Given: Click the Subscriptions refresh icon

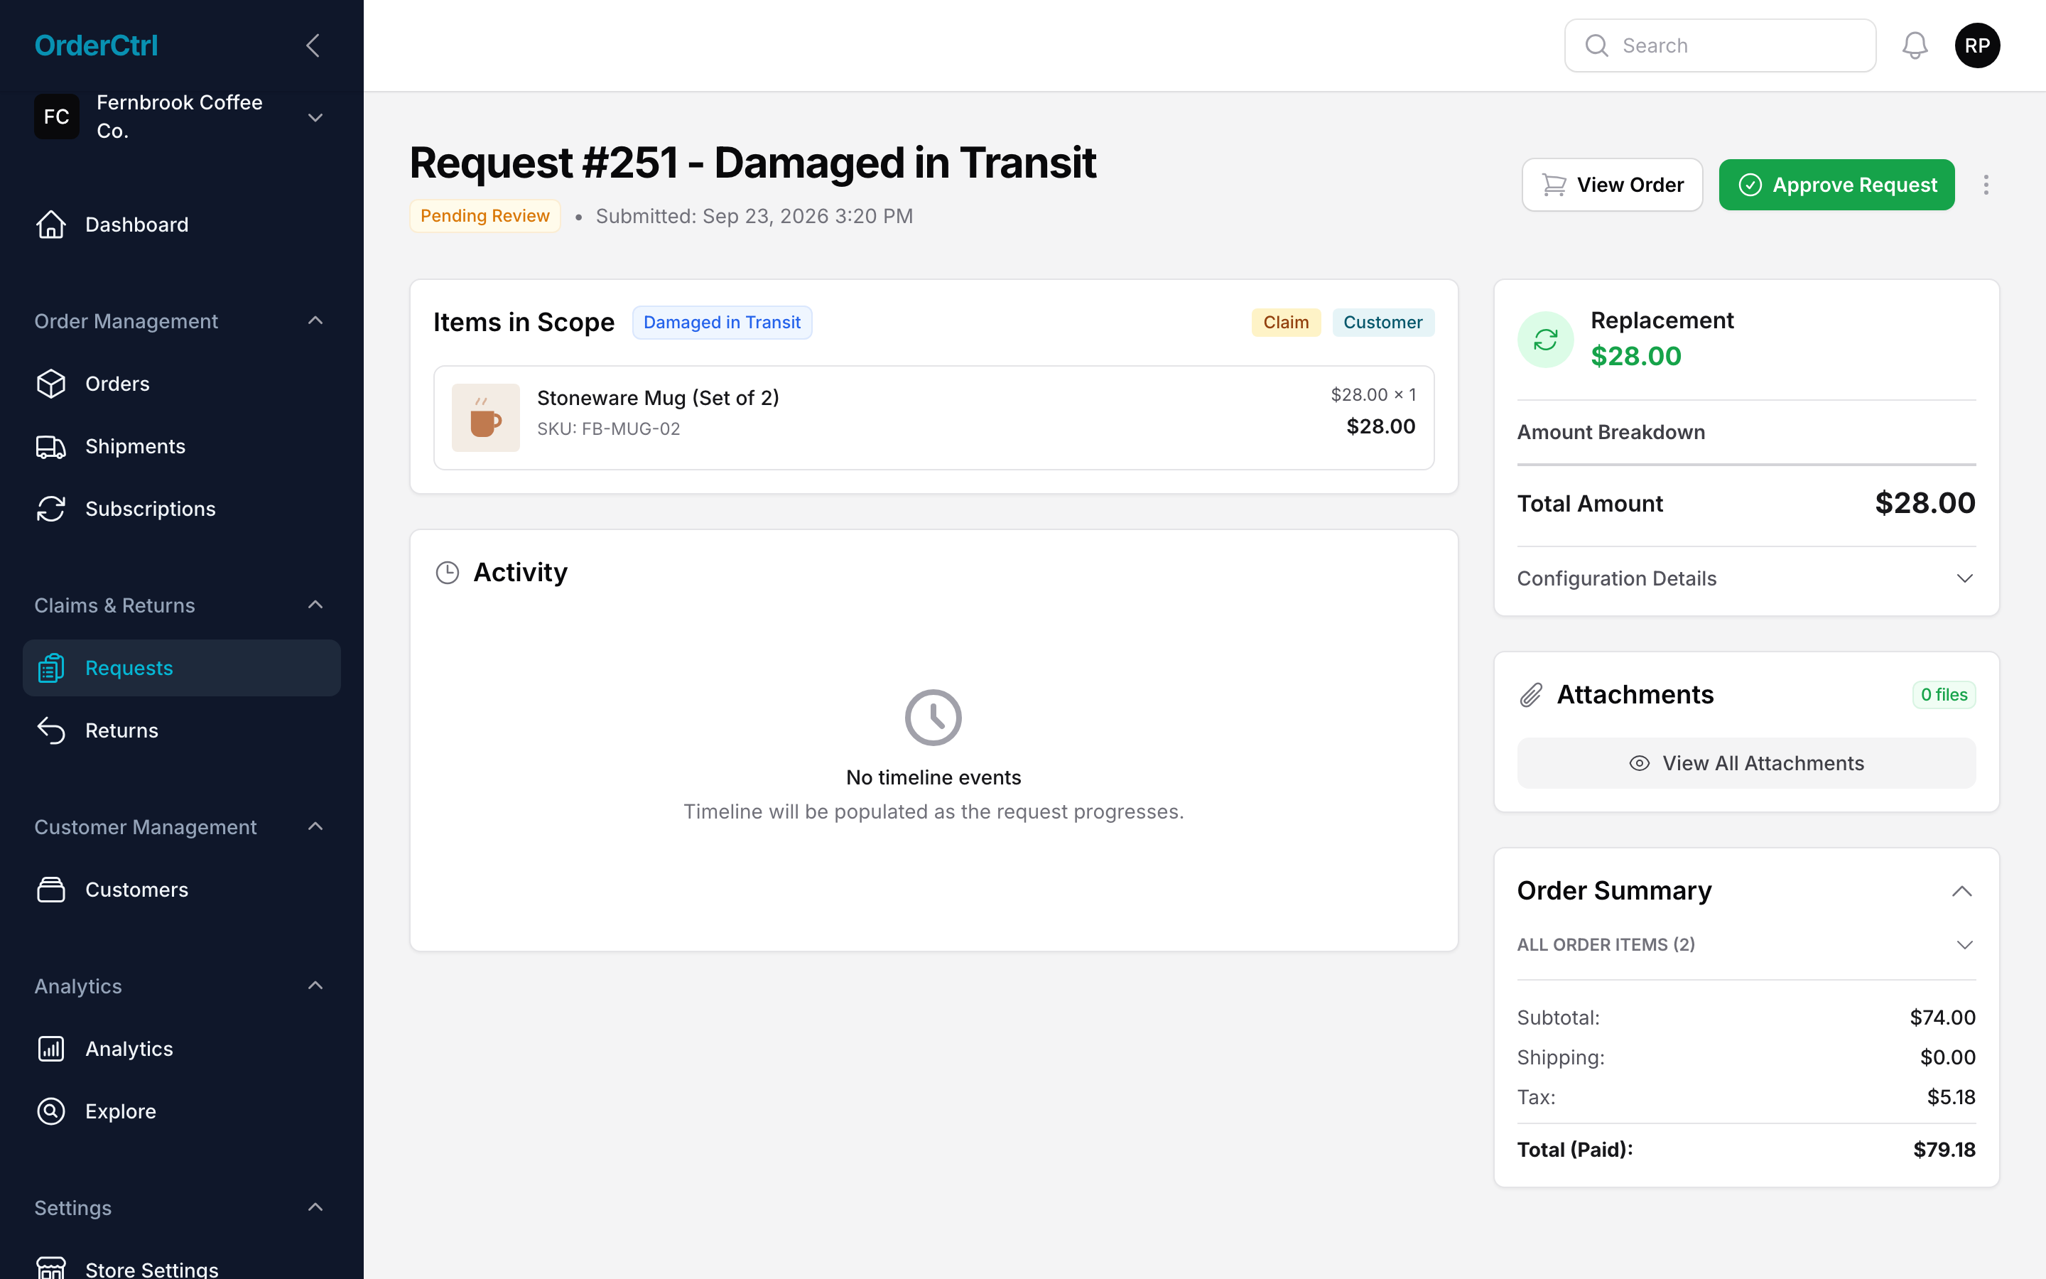Looking at the screenshot, I should (50, 509).
